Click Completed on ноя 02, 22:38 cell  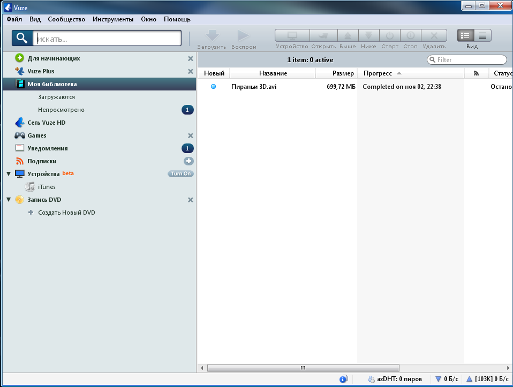coord(402,87)
